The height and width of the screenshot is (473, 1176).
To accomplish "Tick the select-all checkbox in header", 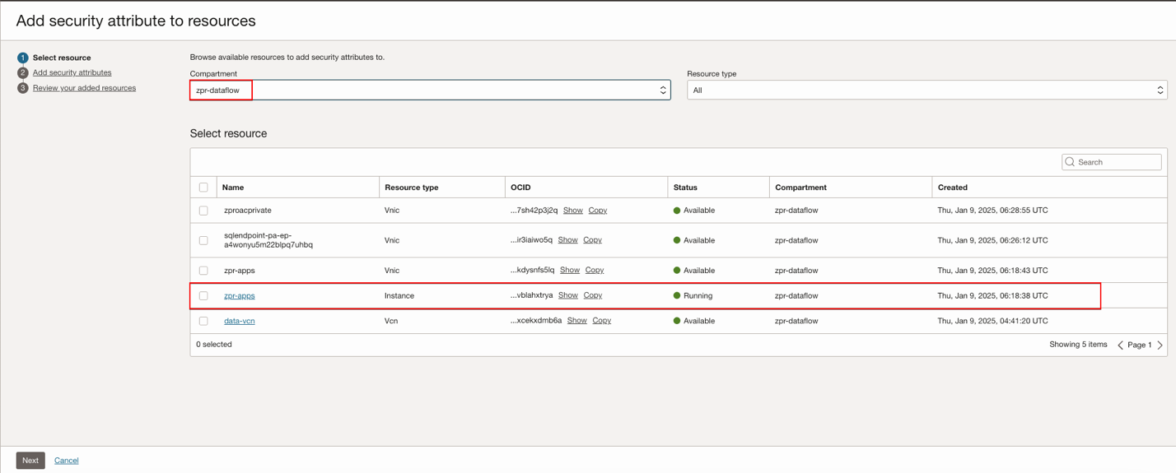I will pos(203,188).
